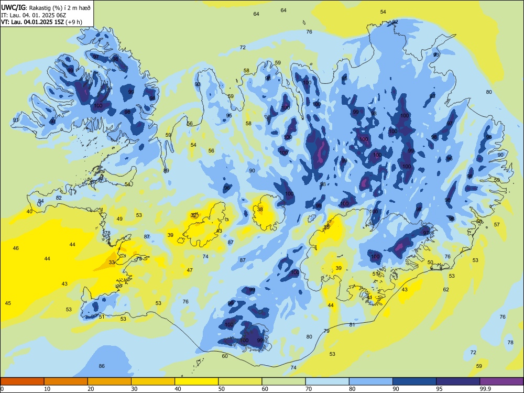Click the offshore value '62' in the southeast
Image resolution: width=524 pixels, height=393 pixels.
click(x=446, y=290)
